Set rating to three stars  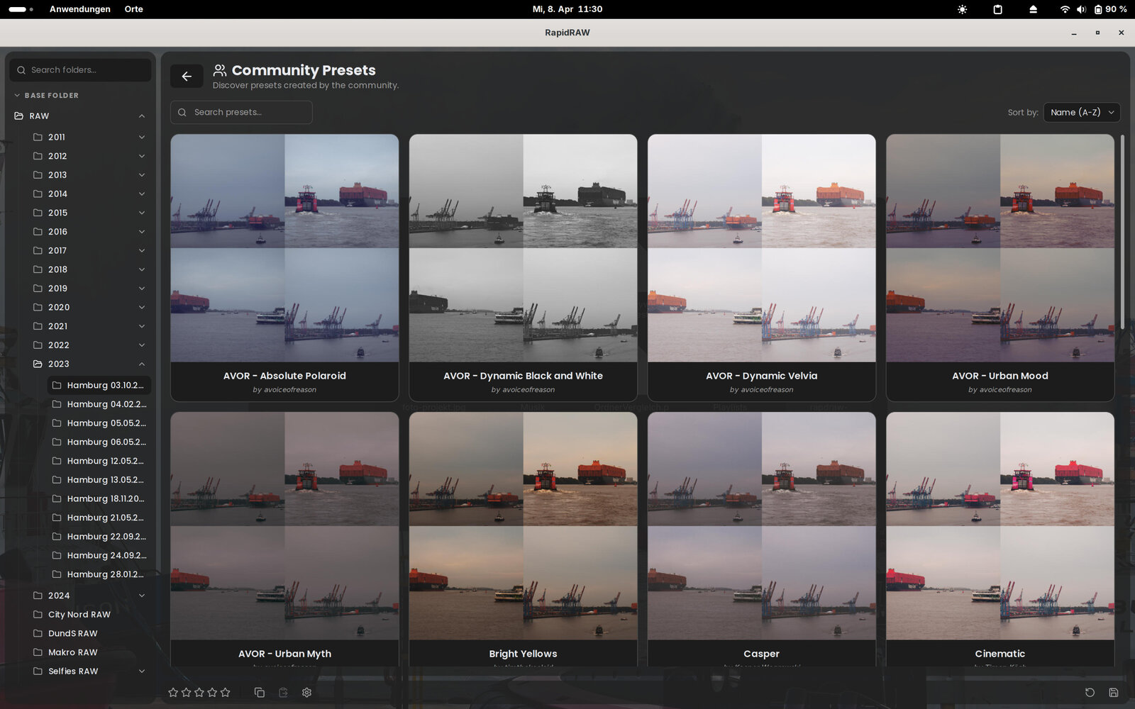pos(199,693)
